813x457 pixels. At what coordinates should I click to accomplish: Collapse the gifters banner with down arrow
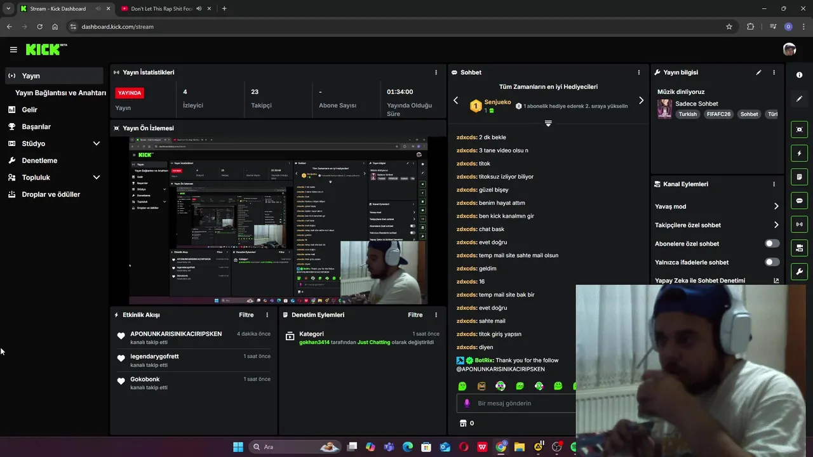[548, 123]
